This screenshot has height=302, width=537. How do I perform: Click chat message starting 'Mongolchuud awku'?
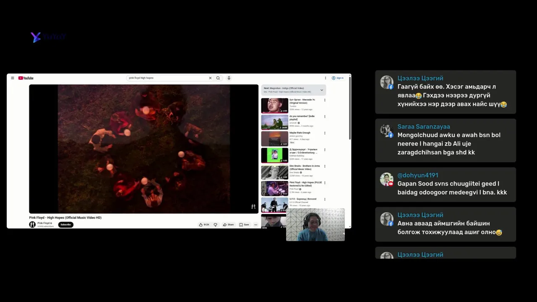[x=449, y=144]
